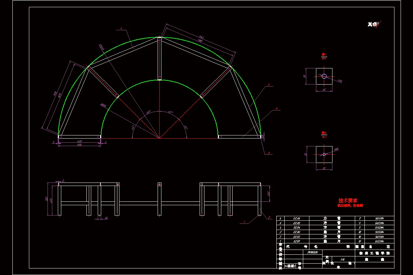Screen dimensions: 413x275
Task: Click the DZ.04 code cell
Action: (297, 228)
